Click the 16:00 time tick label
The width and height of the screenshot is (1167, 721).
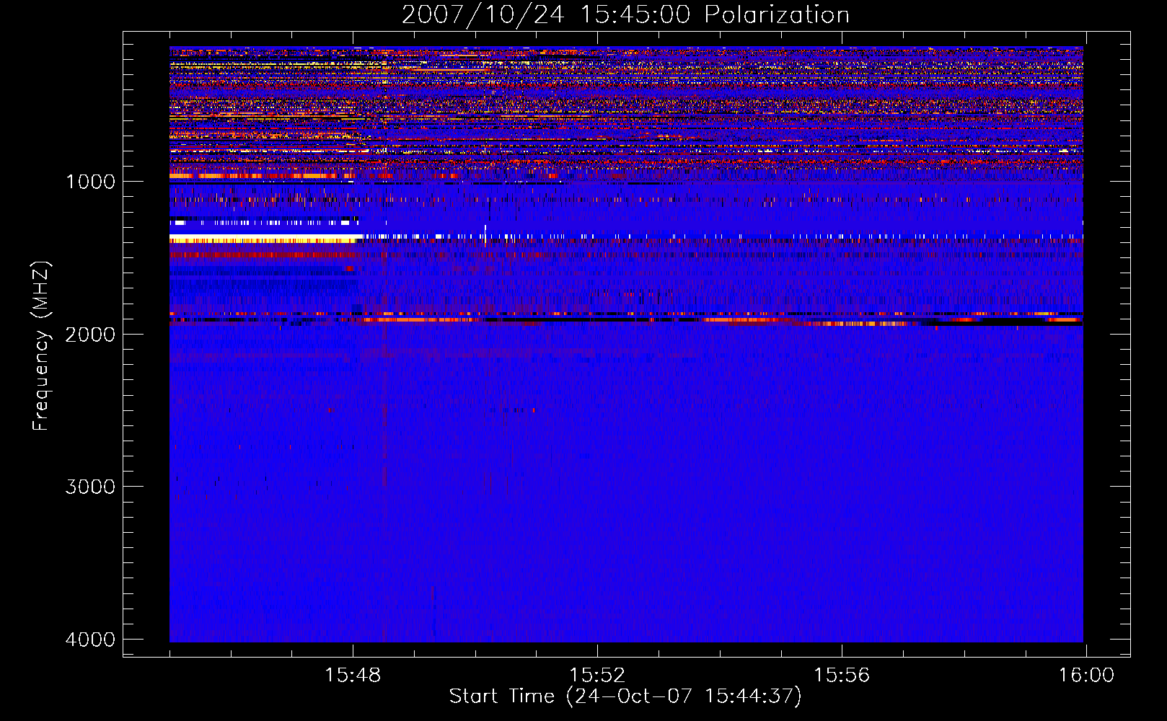[x=1086, y=676]
